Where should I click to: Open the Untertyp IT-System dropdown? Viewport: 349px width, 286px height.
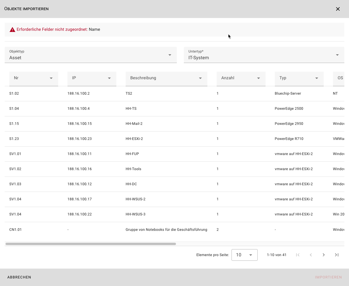coord(264,55)
